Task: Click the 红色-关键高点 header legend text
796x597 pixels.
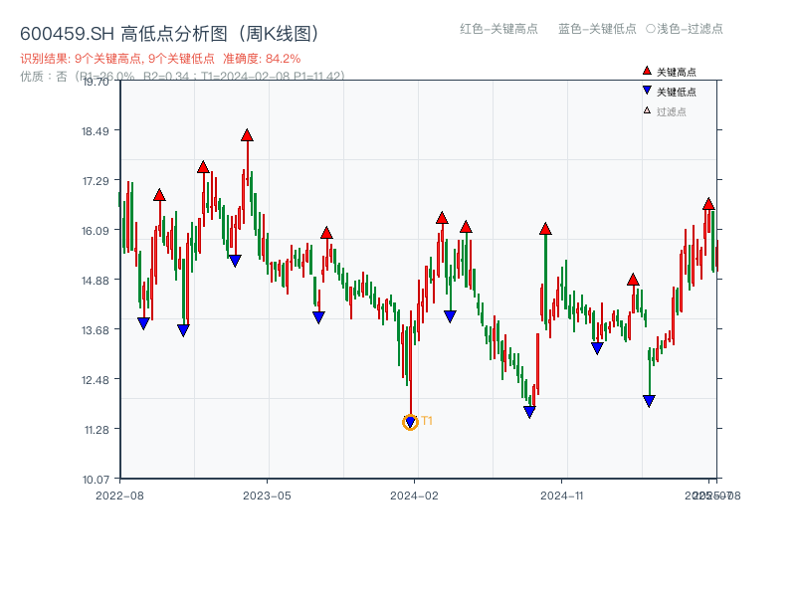Action: pyautogui.click(x=498, y=29)
